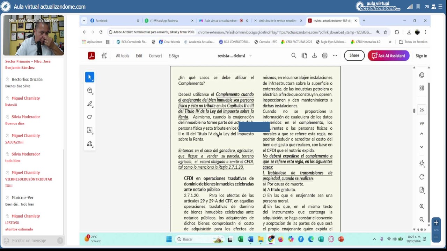
Task: Toggle display theme icon in right rail
Action: [422, 163]
